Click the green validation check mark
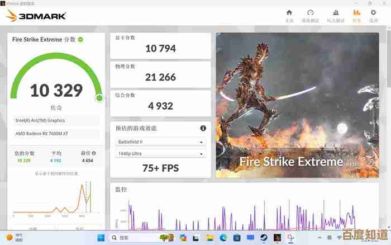391x245 pixels. [80, 40]
